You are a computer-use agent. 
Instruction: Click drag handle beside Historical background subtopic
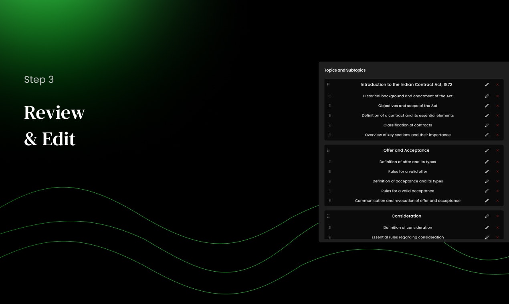[x=329, y=96]
